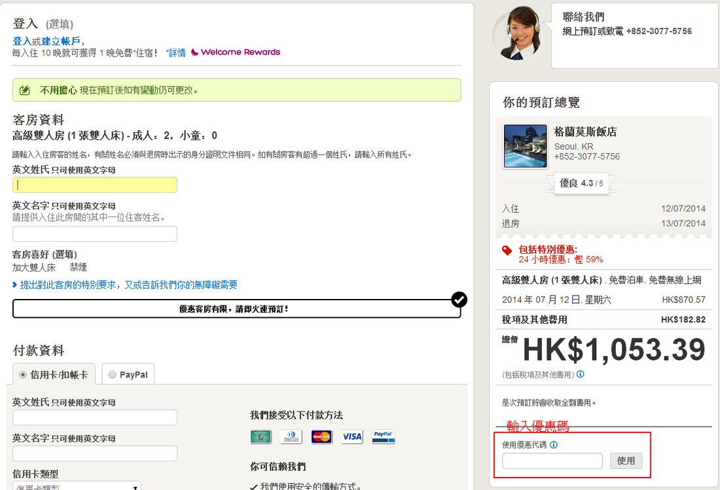
Task: Click the VISA card icon
Action: tap(351, 437)
